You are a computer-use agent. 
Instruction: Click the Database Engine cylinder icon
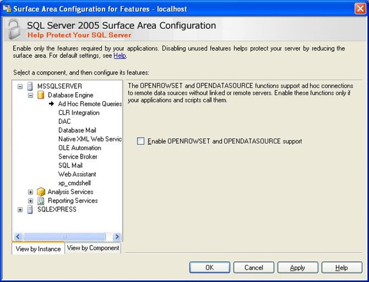(x=41, y=95)
